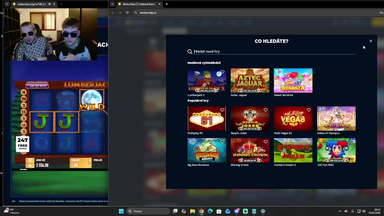The image size is (384, 216).
Task: Open Task View from the taskbar
Action: coord(175,211)
